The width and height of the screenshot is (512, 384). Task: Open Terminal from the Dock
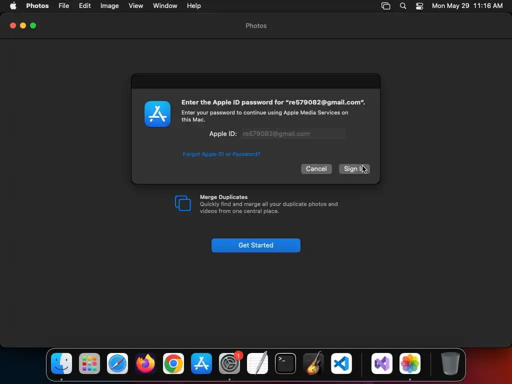[x=285, y=363]
